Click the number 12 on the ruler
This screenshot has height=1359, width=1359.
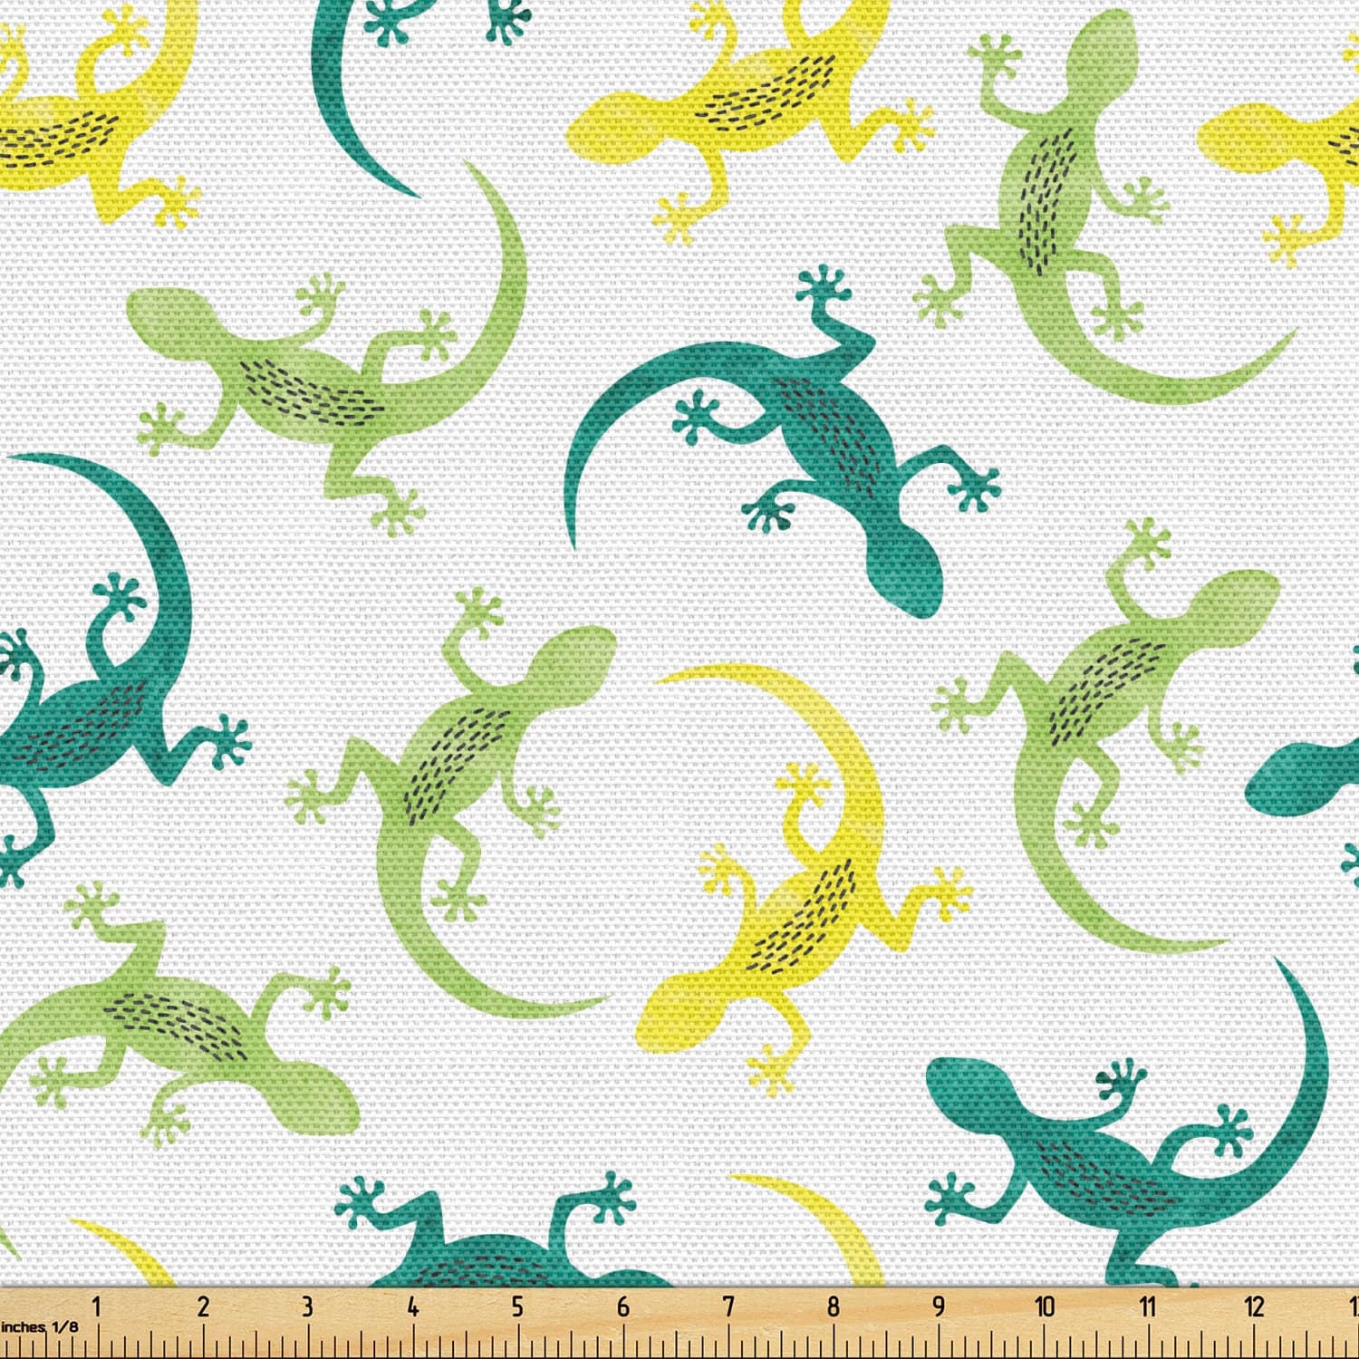1254,1306
